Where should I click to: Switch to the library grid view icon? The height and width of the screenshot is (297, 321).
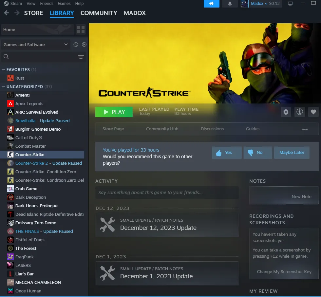[81, 29]
